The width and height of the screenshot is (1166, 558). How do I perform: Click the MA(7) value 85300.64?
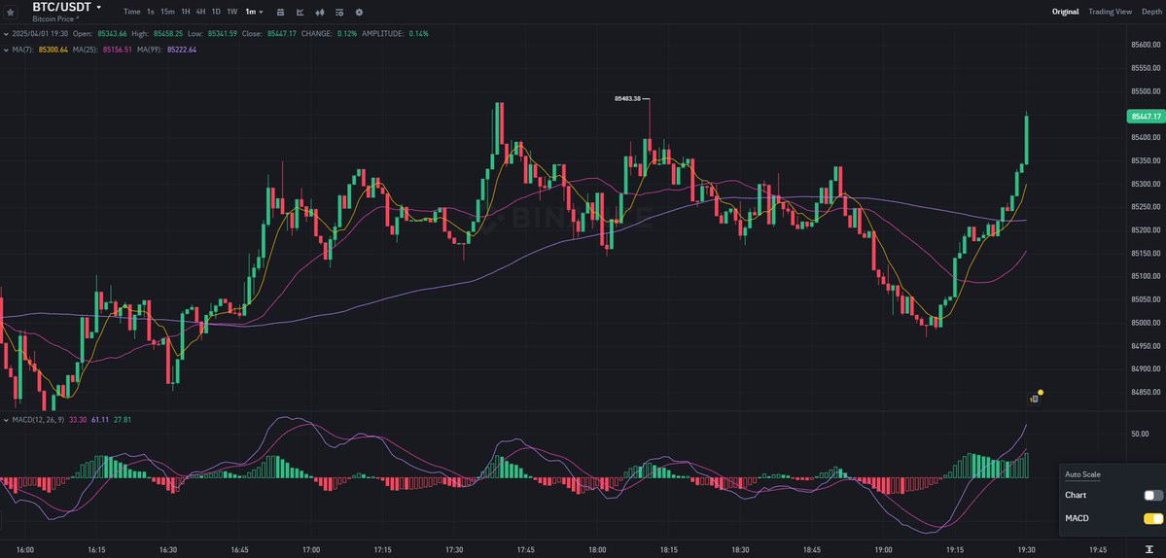53,50
